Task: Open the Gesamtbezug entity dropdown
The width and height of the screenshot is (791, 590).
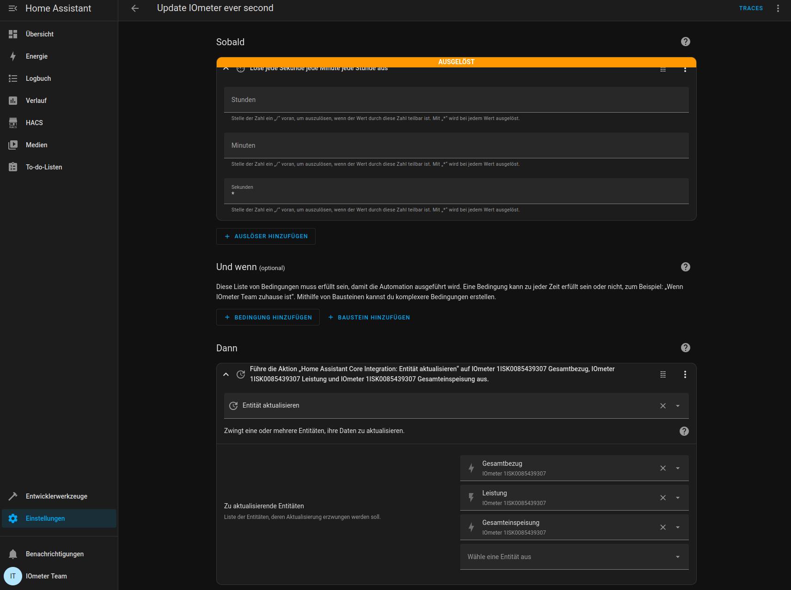Action: 678,468
